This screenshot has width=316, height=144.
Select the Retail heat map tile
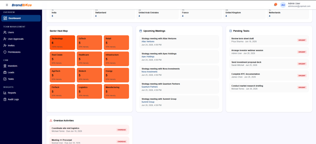click(116, 42)
